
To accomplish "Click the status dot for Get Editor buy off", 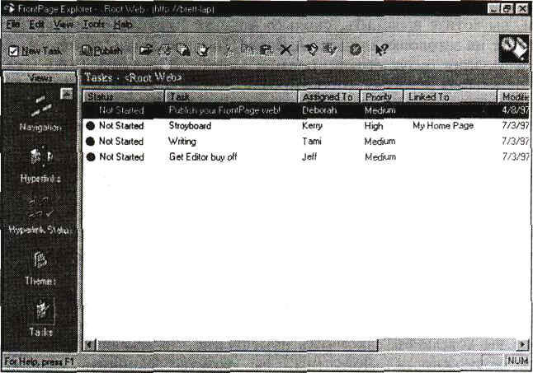I will pos(91,157).
